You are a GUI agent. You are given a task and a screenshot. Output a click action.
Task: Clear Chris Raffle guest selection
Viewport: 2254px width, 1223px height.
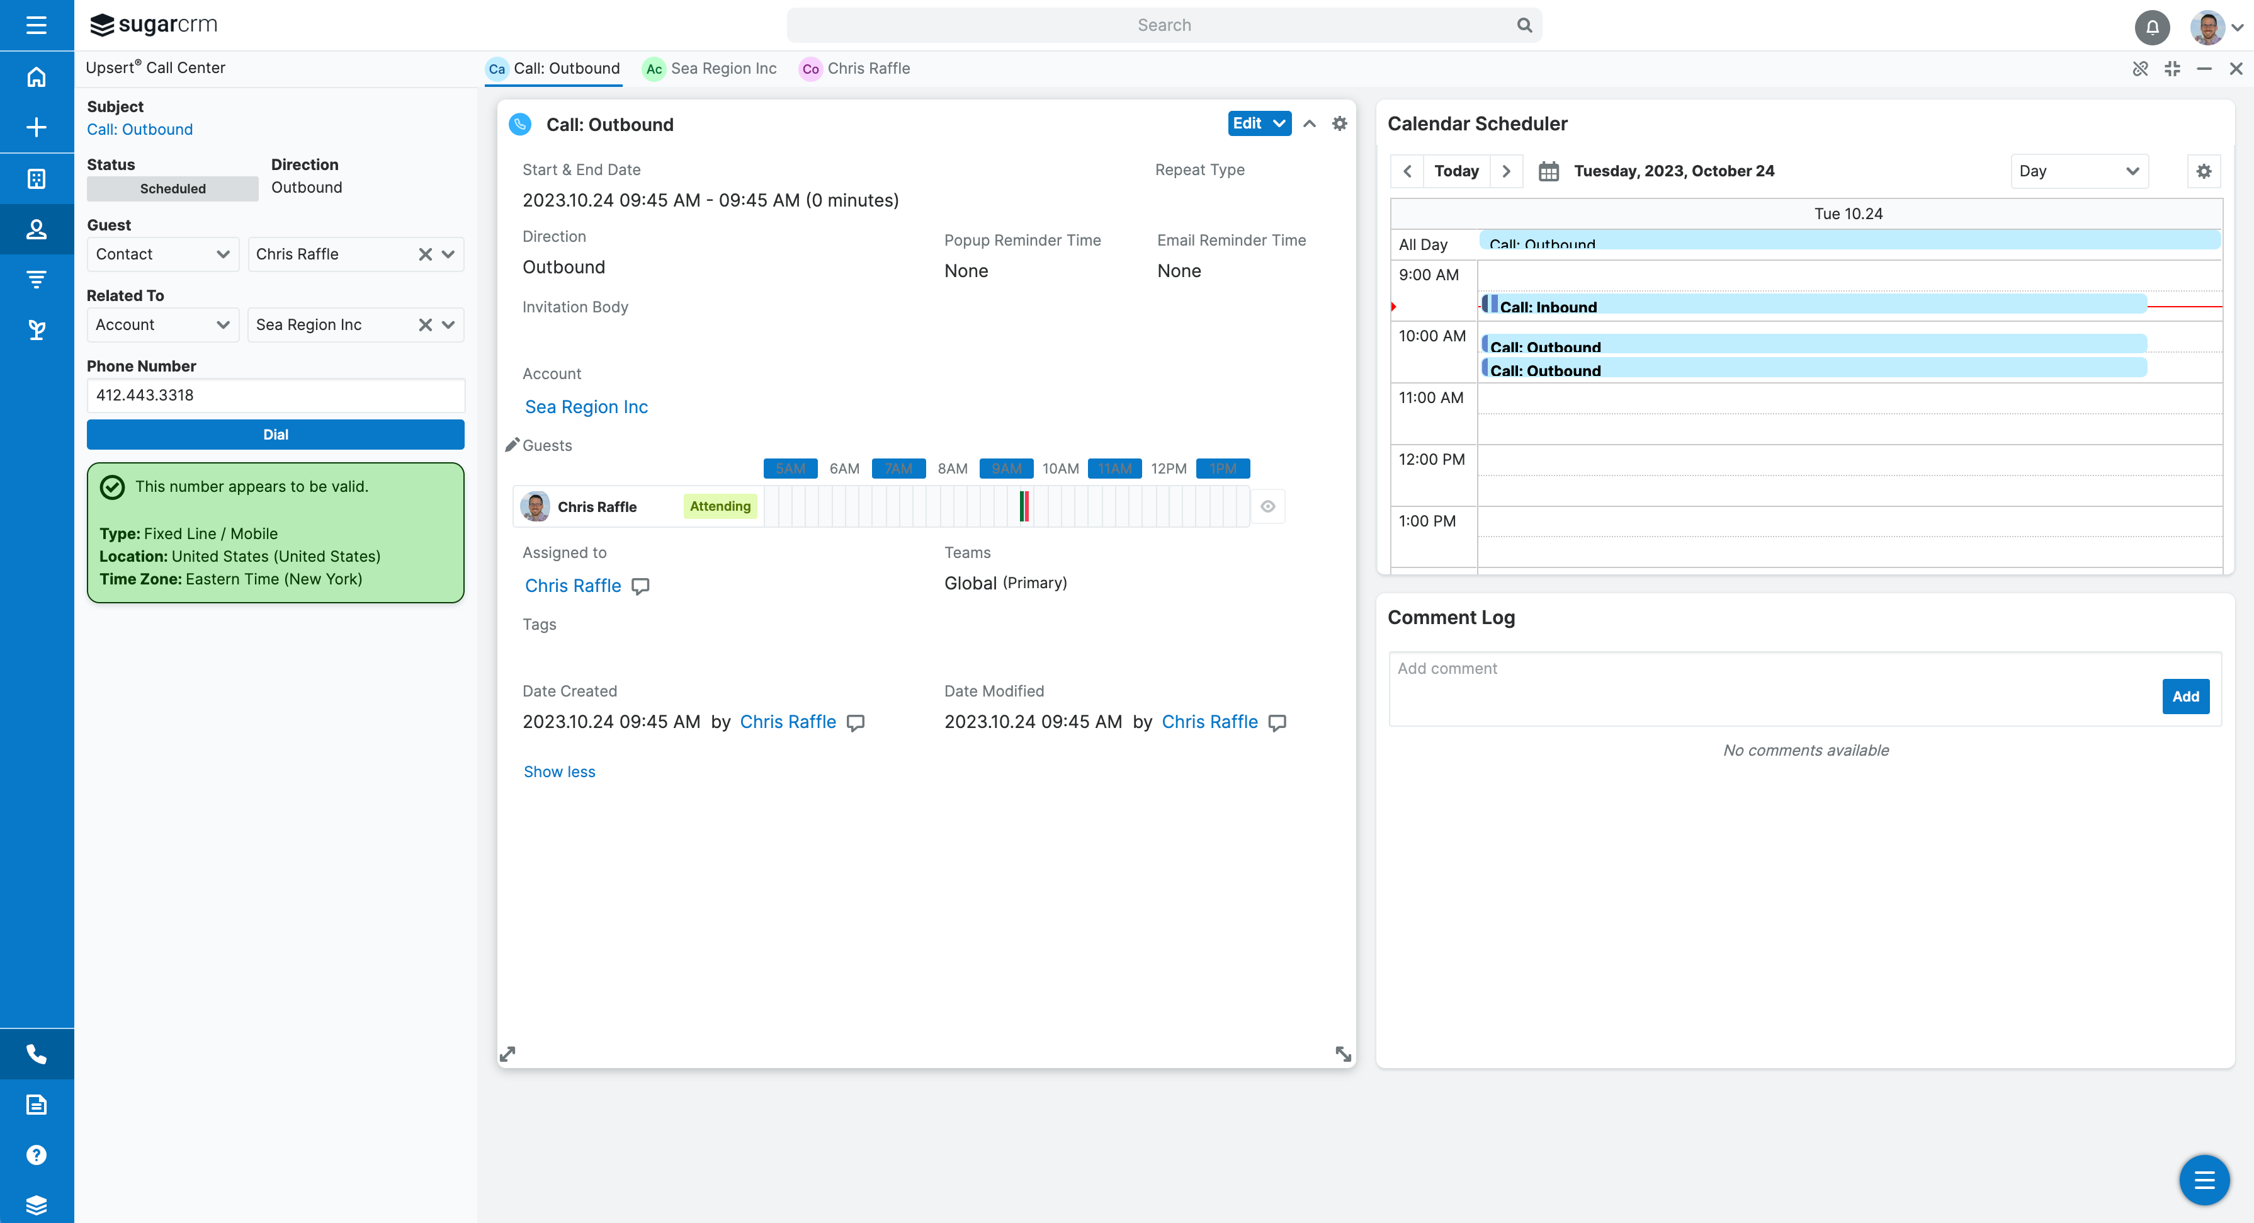click(425, 254)
